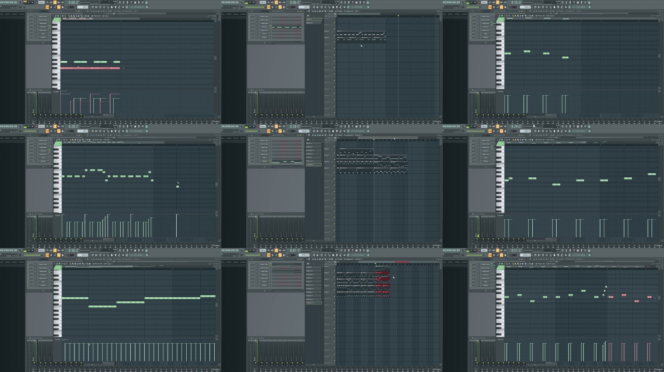
Task: Click the add channel plus button in the 0:00 frame
Action: (43, 43)
